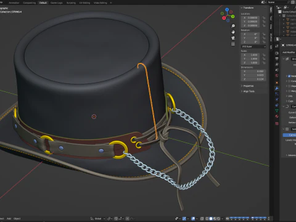The height and width of the screenshot is (222, 296).
Task: Click the Dimensions Z value field 0.124
Action: point(253,79)
